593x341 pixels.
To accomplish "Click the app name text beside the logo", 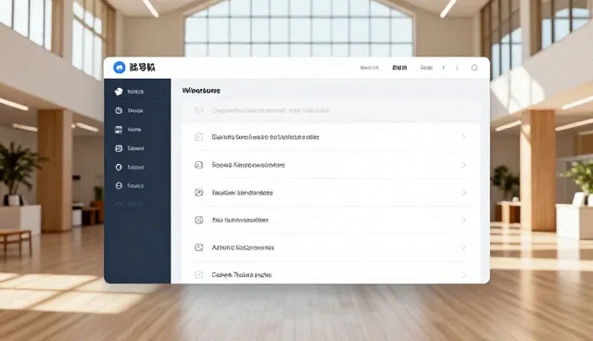I will click(142, 68).
